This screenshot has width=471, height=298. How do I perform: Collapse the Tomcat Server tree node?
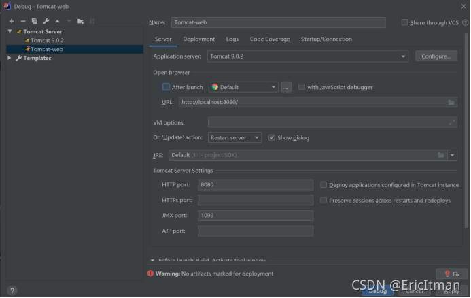pyautogui.click(x=10, y=31)
